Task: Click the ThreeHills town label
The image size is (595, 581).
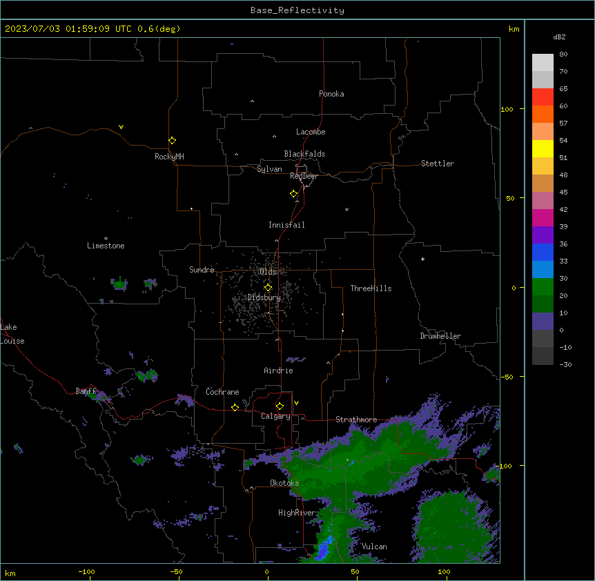Action: (371, 288)
